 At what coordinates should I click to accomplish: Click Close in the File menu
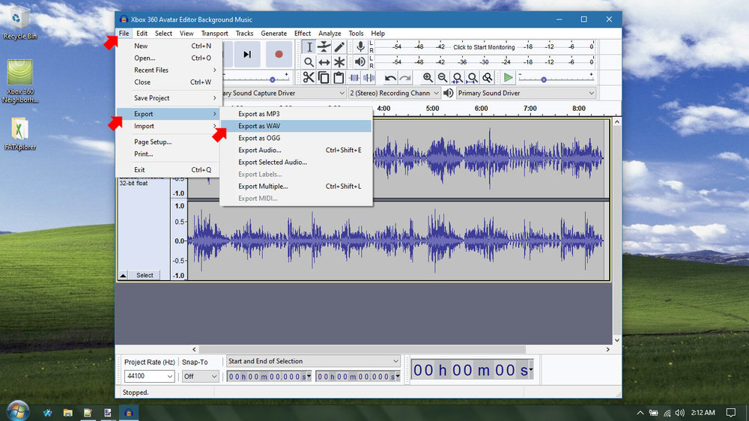tap(168, 82)
